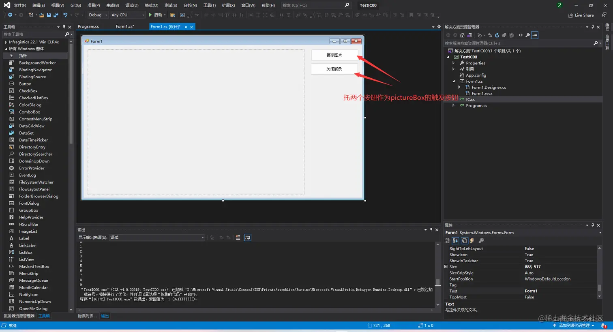This screenshot has height=332, width=613.
Task: Click the toolbox search input field
Action: point(33,34)
